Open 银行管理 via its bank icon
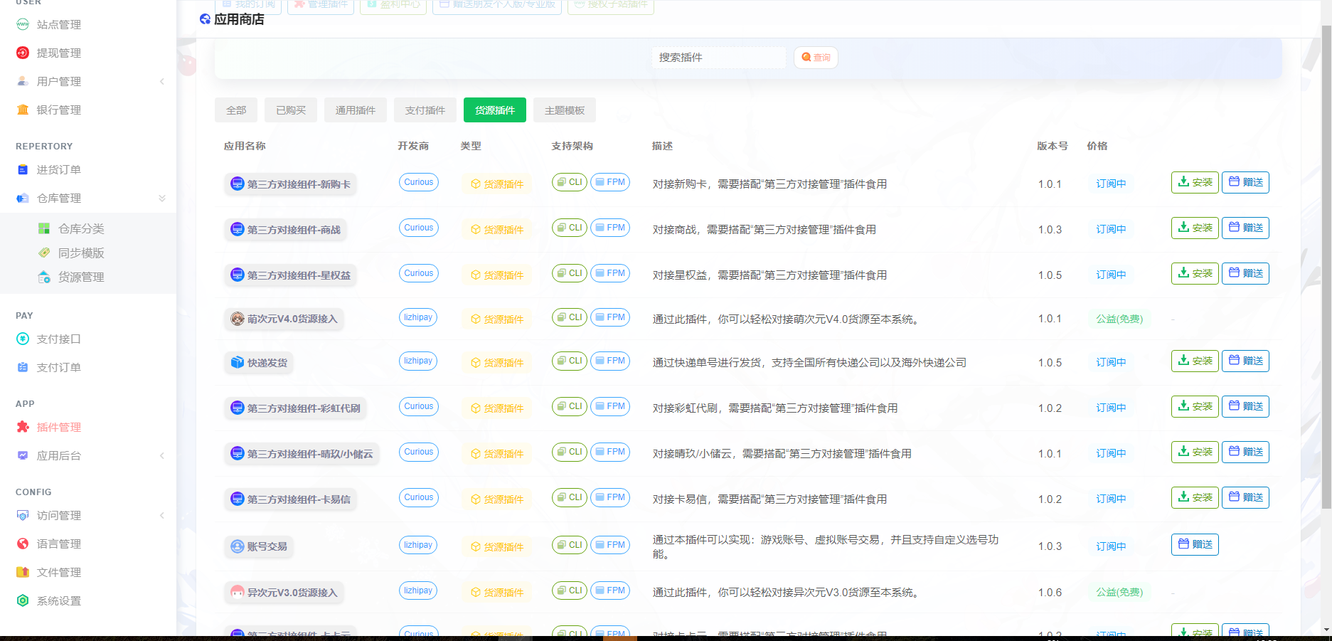The height and width of the screenshot is (641, 1332). pos(23,110)
